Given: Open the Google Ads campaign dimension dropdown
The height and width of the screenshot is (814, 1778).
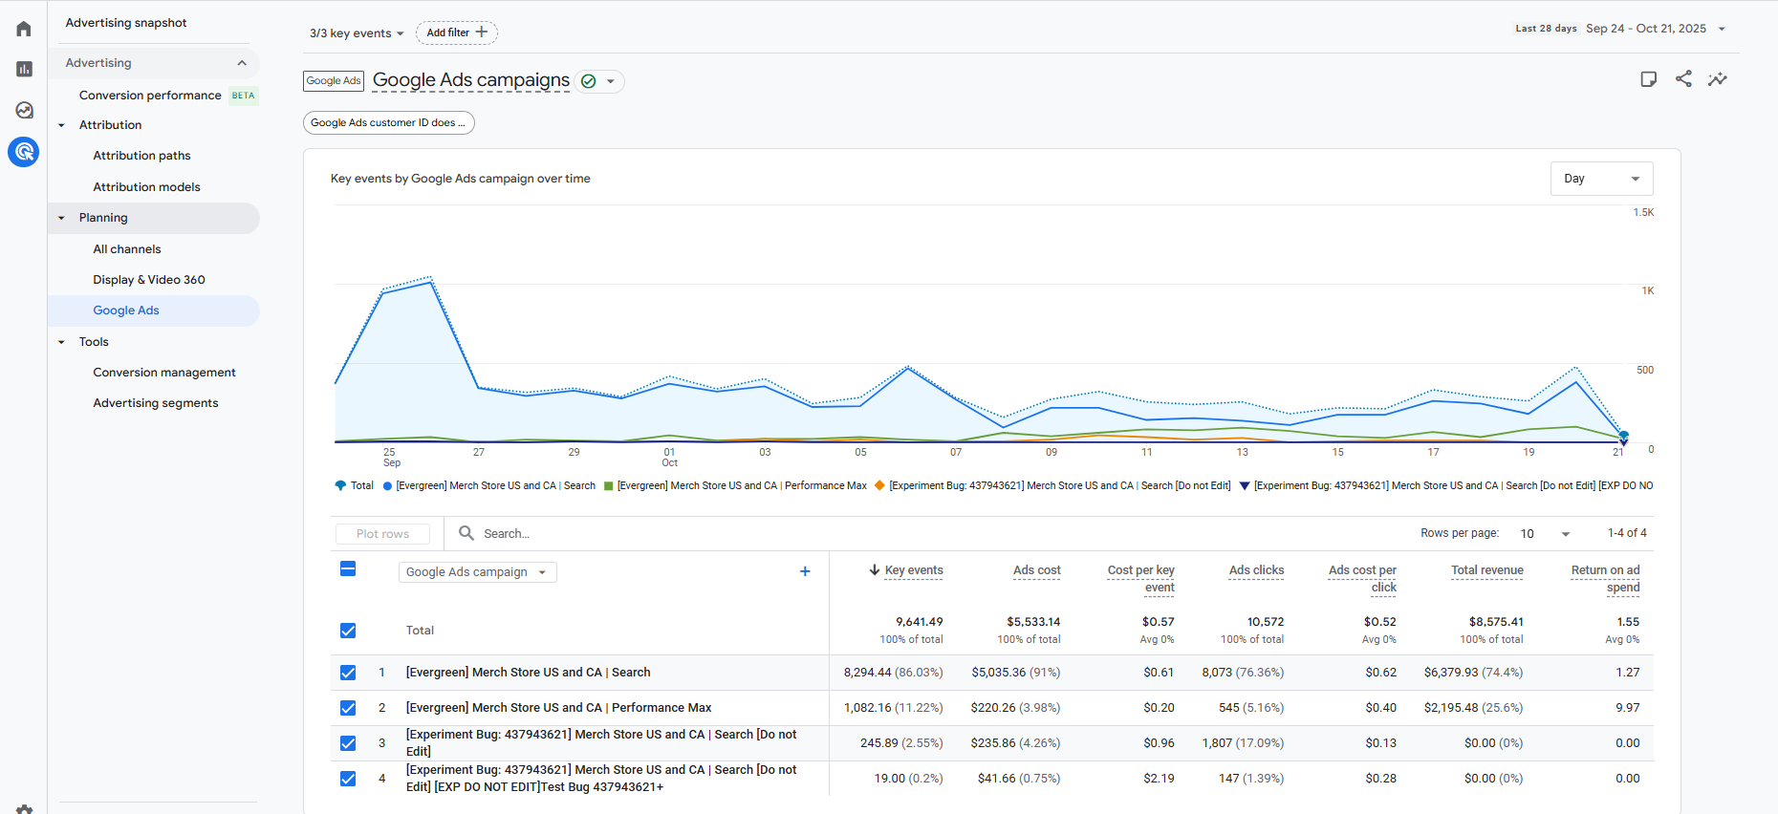Looking at the screenshot, I should [477, 572].
